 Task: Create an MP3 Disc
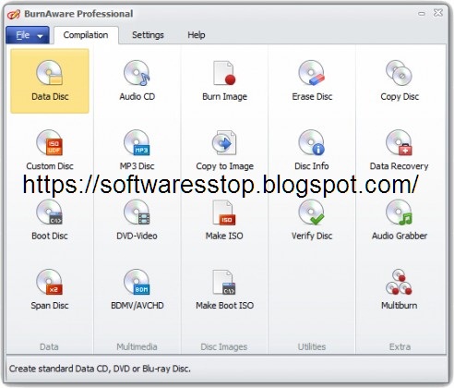click(137, 150)
